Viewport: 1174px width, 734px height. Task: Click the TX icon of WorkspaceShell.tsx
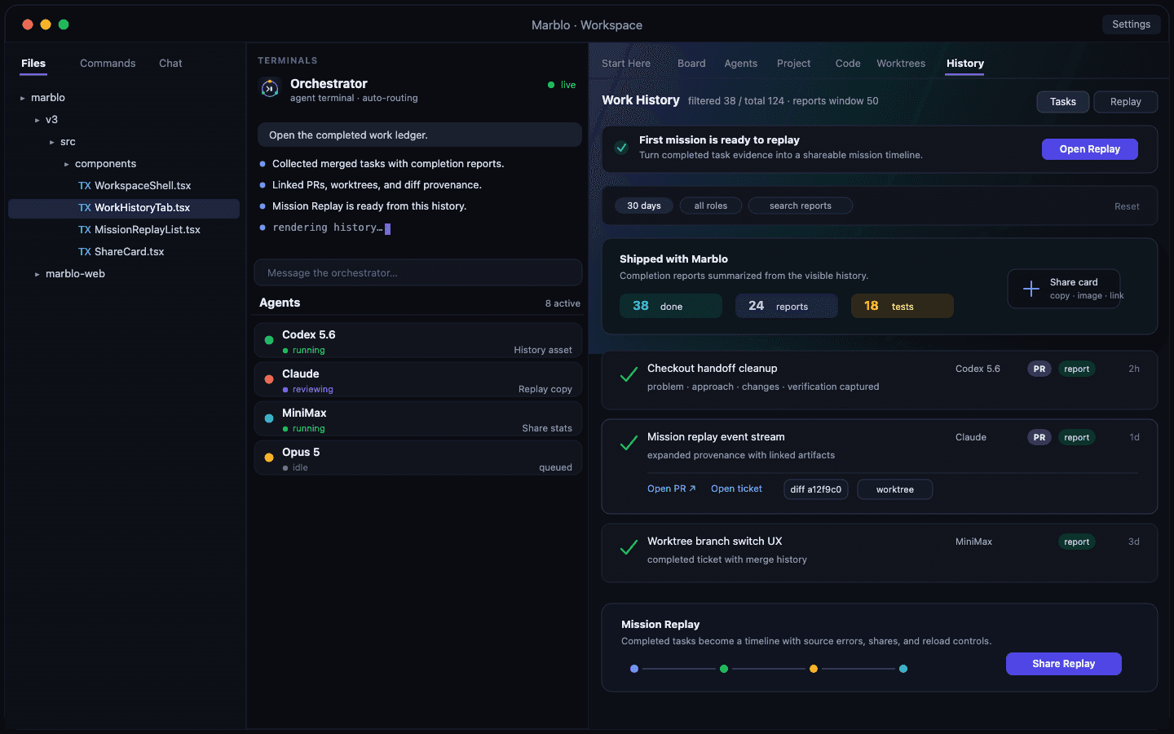(85, 186)
